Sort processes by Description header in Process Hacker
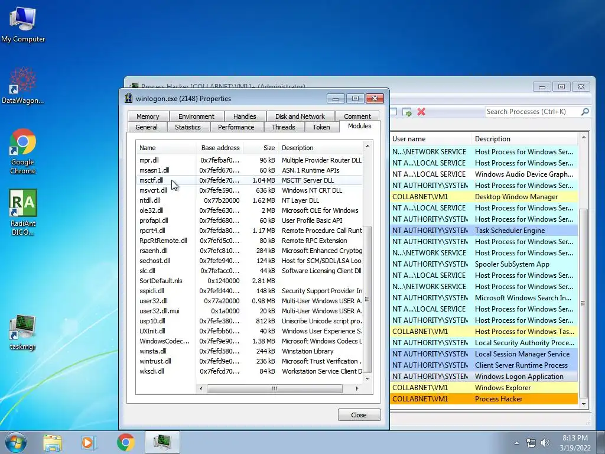 (525, 138)
